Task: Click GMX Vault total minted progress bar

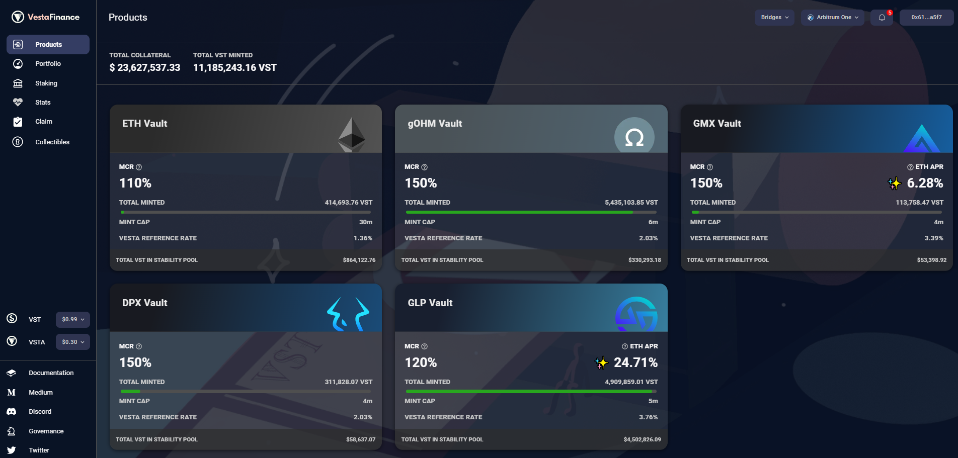Action: (x=817, y=212)
